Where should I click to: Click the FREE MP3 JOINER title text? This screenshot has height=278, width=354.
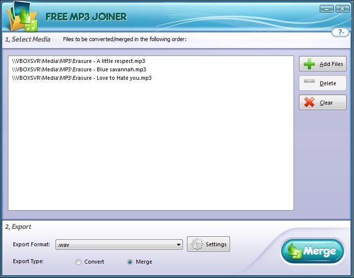[86, 17]
